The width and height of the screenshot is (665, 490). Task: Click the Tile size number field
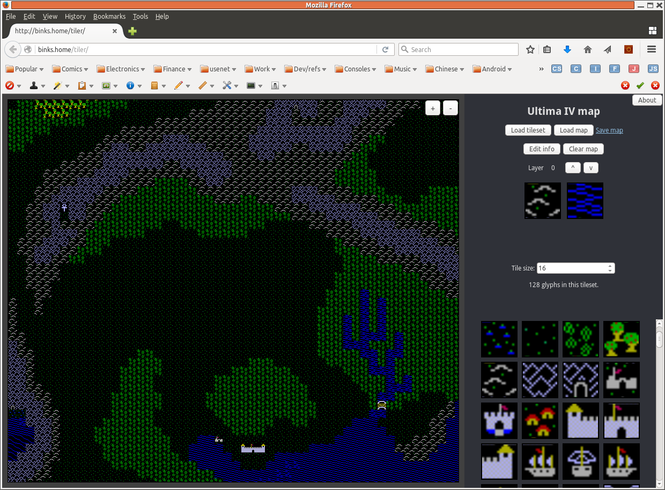(575, 268)
